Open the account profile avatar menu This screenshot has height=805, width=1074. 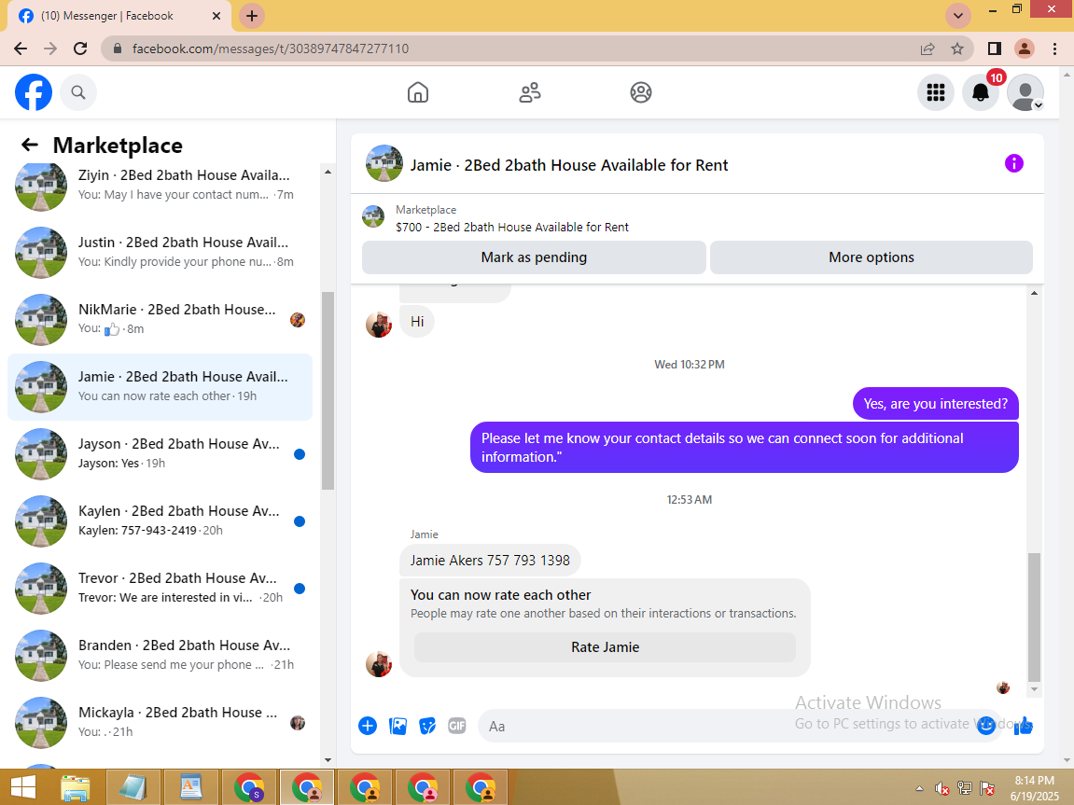click(x=1025, y=92)
